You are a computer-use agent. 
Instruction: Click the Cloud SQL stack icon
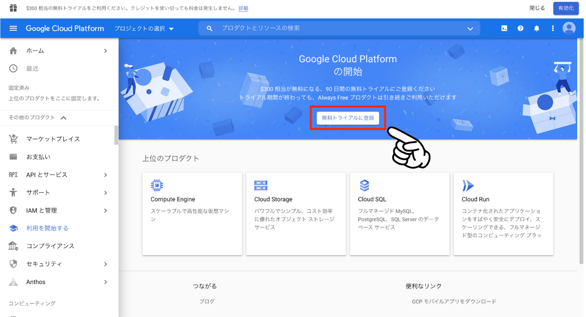click(x=364, y=185)
